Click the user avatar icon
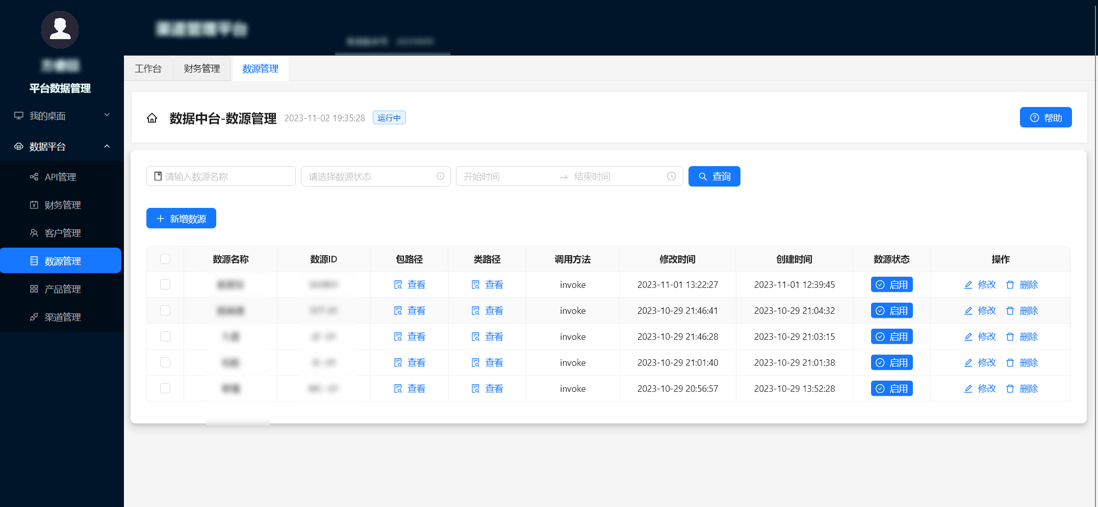This screenshot has width=1098, height=507. (x=60, y=30)
